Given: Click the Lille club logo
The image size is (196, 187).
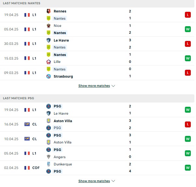Looking at the screenshot, I should click(x=49, y=62).
